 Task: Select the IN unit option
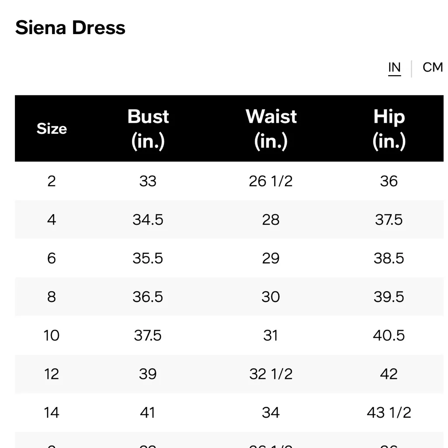tap(395, 67)
